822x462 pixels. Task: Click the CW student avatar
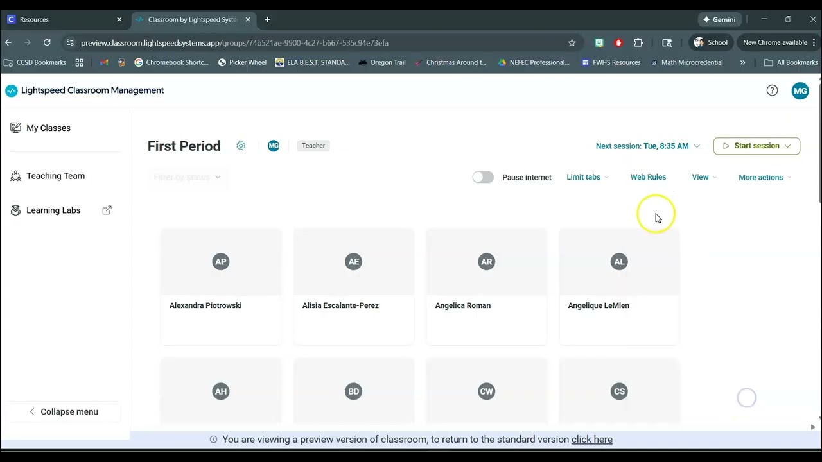click(x=487, y=391)
